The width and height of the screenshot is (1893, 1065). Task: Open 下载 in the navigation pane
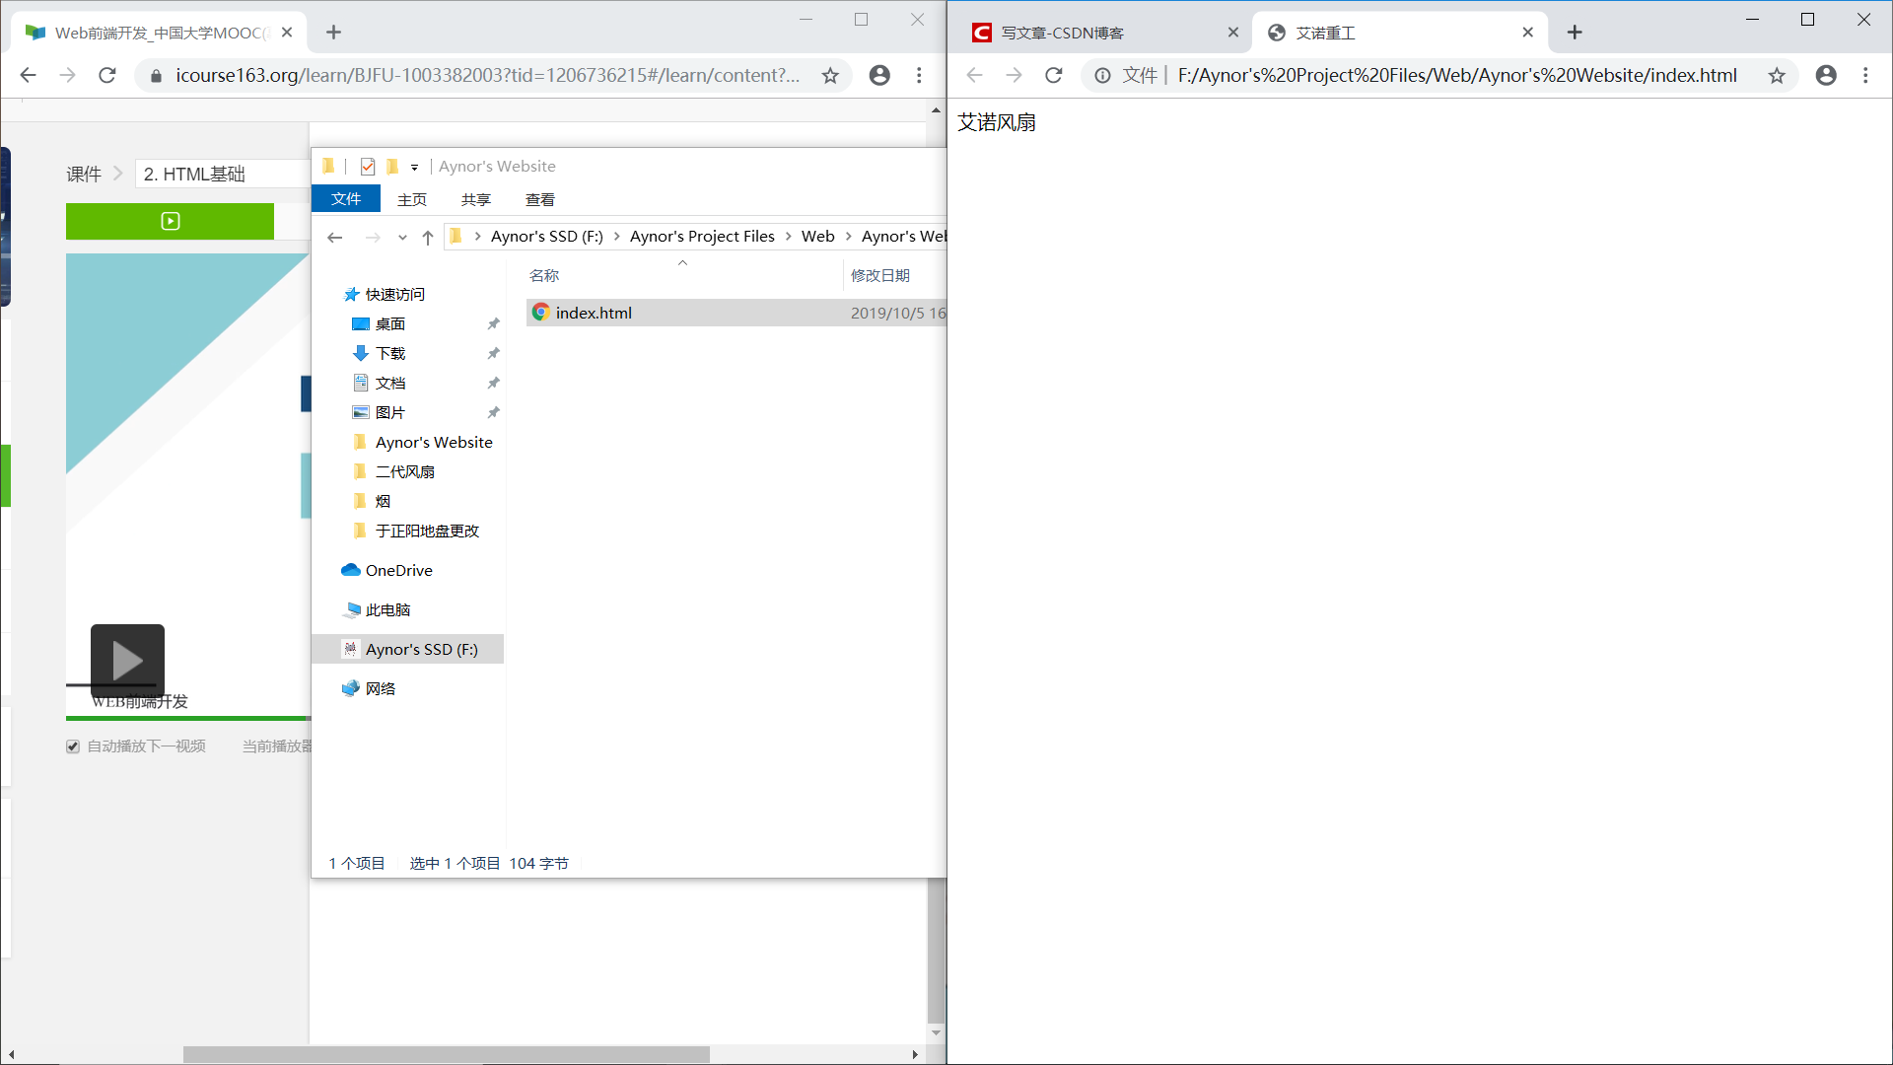click(389, 354)
